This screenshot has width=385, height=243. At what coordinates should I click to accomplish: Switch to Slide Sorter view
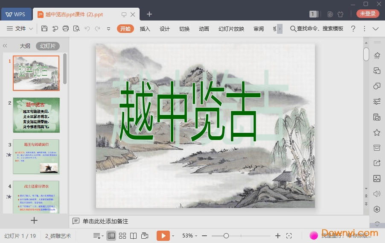pyautogui.click(x=122, y=236)
